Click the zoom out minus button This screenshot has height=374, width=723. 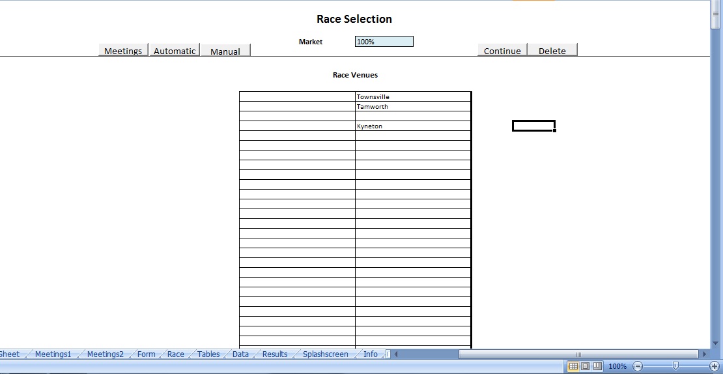coord(638,366)
